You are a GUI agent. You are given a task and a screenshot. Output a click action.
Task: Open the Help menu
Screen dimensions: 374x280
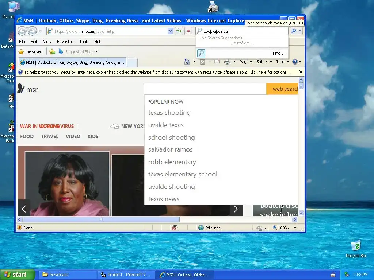(98, 42)
